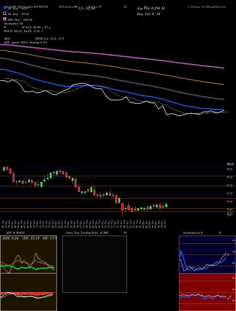Viewport: 236px width, 311px height.
Task: Open the ADX indicator chart panel
Action: pyautogui.click(x=28, y=254)
